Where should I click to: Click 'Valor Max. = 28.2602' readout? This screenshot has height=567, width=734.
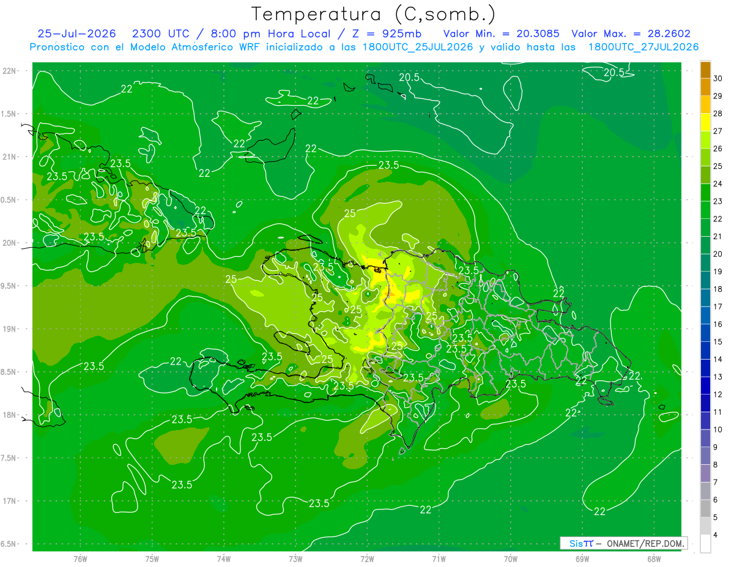point(631,34)
